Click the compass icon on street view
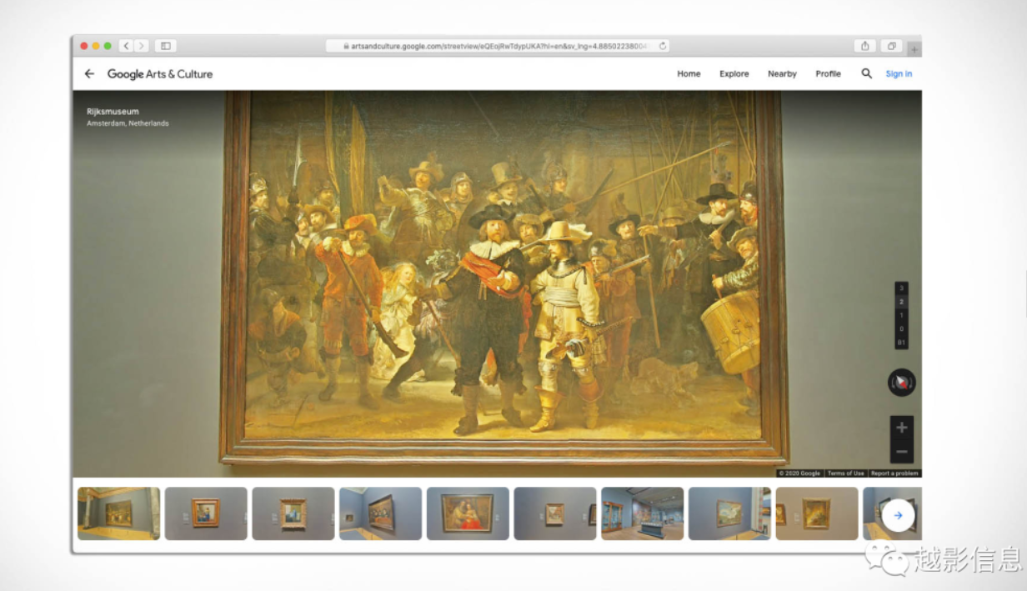Image resolution: width=1027 pixels, height=591 pixels. [x=901, y=383]
